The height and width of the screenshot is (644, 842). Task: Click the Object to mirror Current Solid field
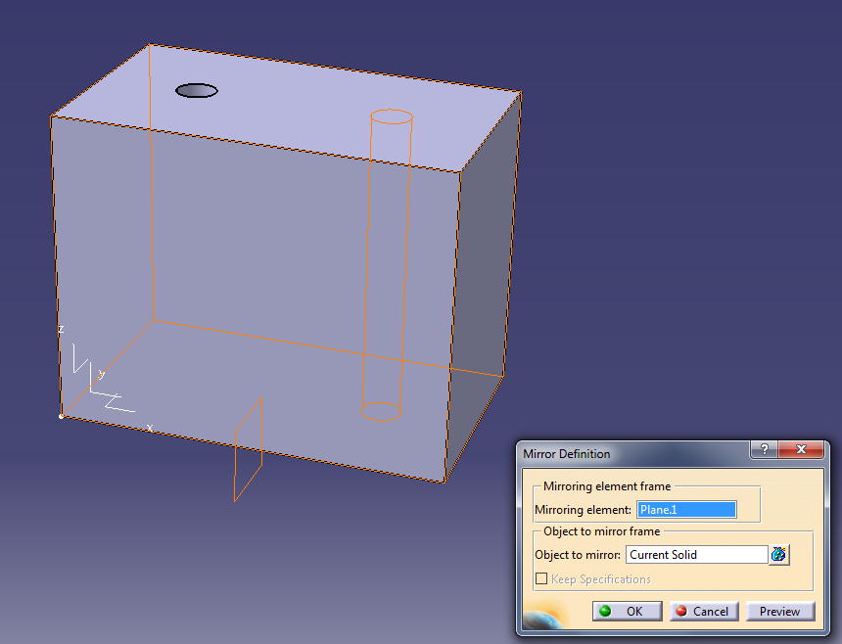[696, 555]
